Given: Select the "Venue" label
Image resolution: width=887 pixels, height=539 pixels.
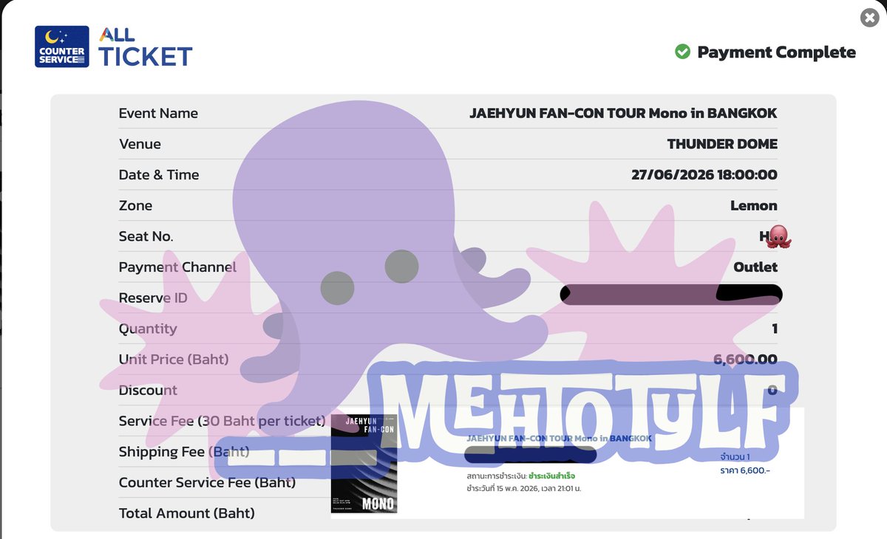Looking at the screenshot, I should (x=140, y=144).
